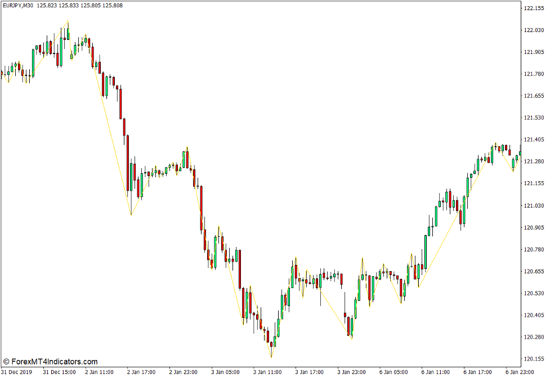Viewport: 550px width, 378px height.
Task: Select the 6 Jan 11:00 axis timestamp
Action: [x=436, y=372]
